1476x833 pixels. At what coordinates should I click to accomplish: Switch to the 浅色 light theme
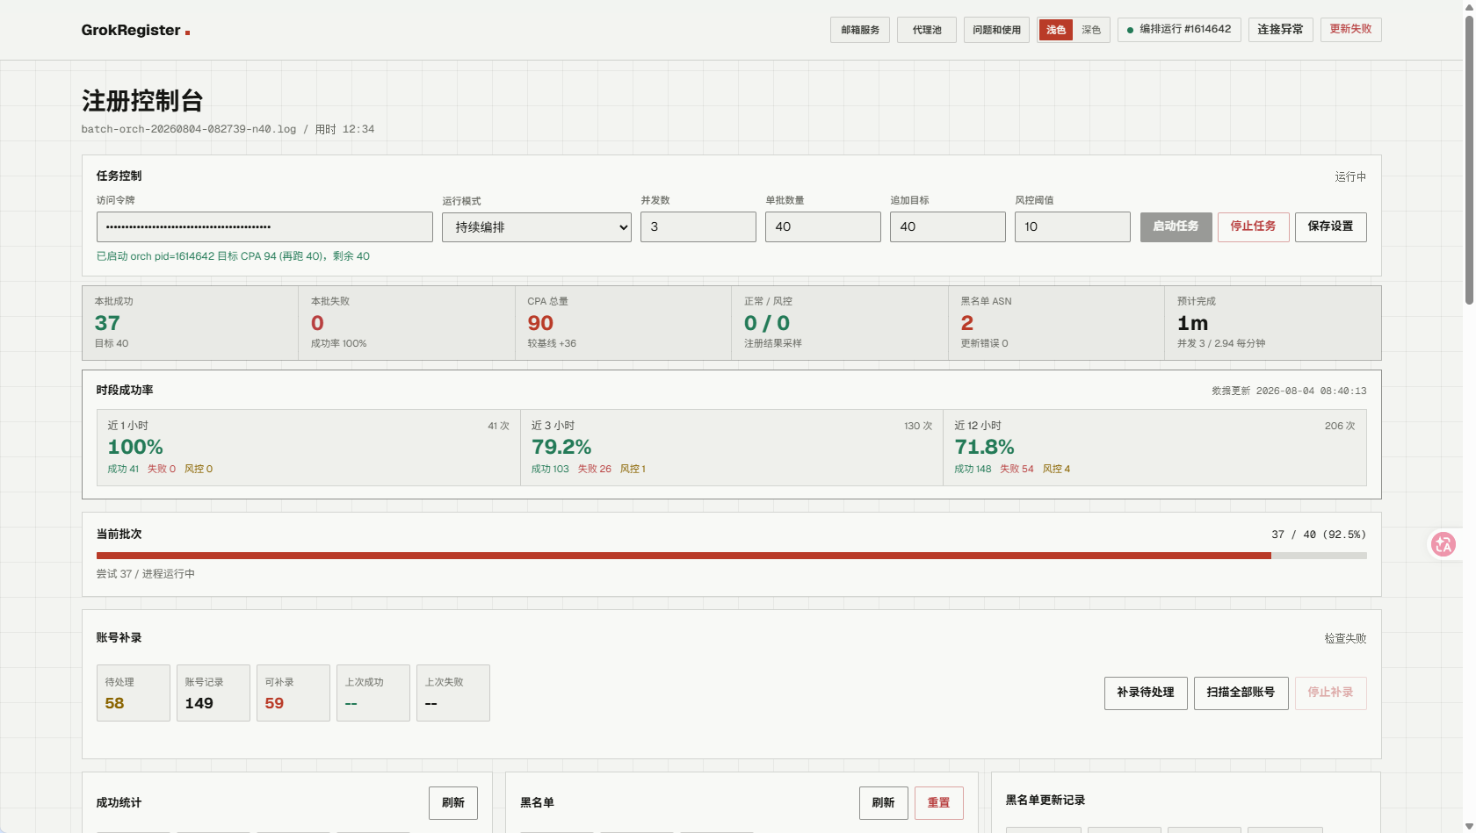(1056, 30)
